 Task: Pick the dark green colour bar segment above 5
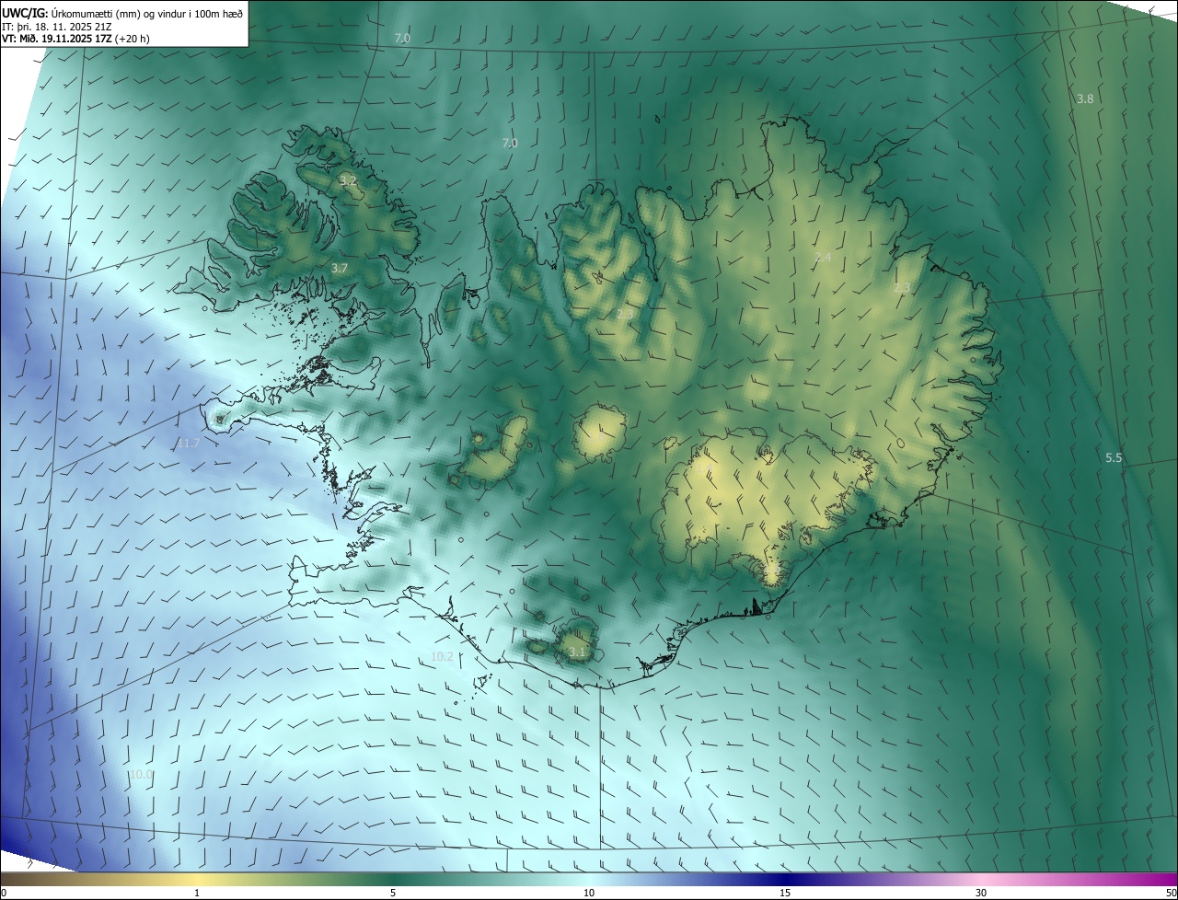tap(393, 879)
